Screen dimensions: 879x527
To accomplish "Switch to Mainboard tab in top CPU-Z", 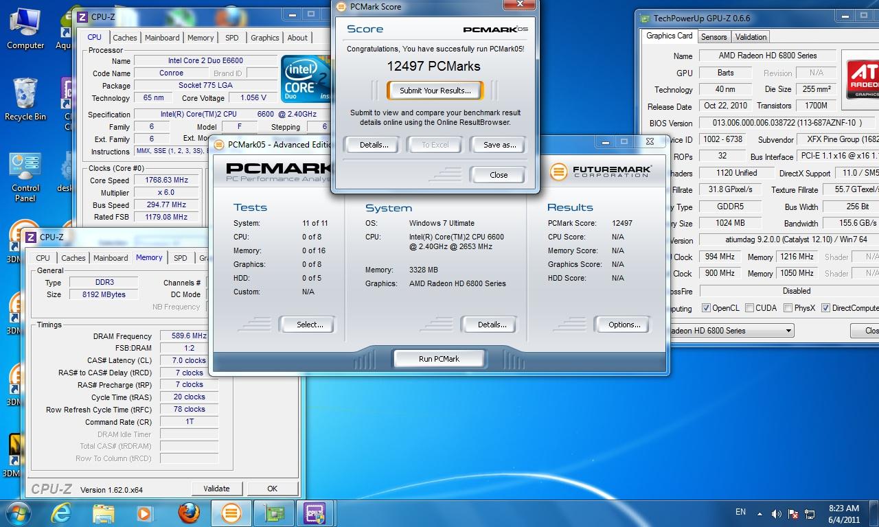I will tap(162, 38).
